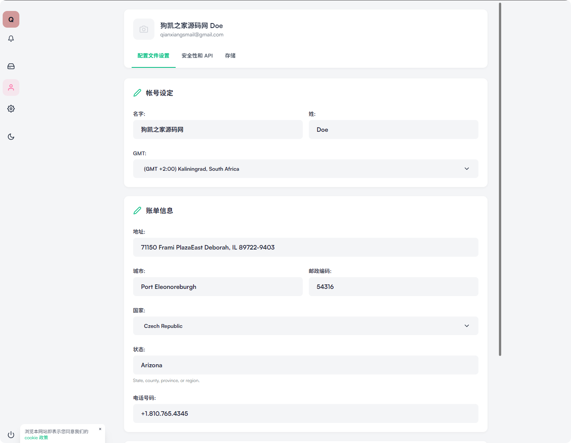The image size is (571, 443).
Task: Click the 国家: field label
Action: point(139,310)
